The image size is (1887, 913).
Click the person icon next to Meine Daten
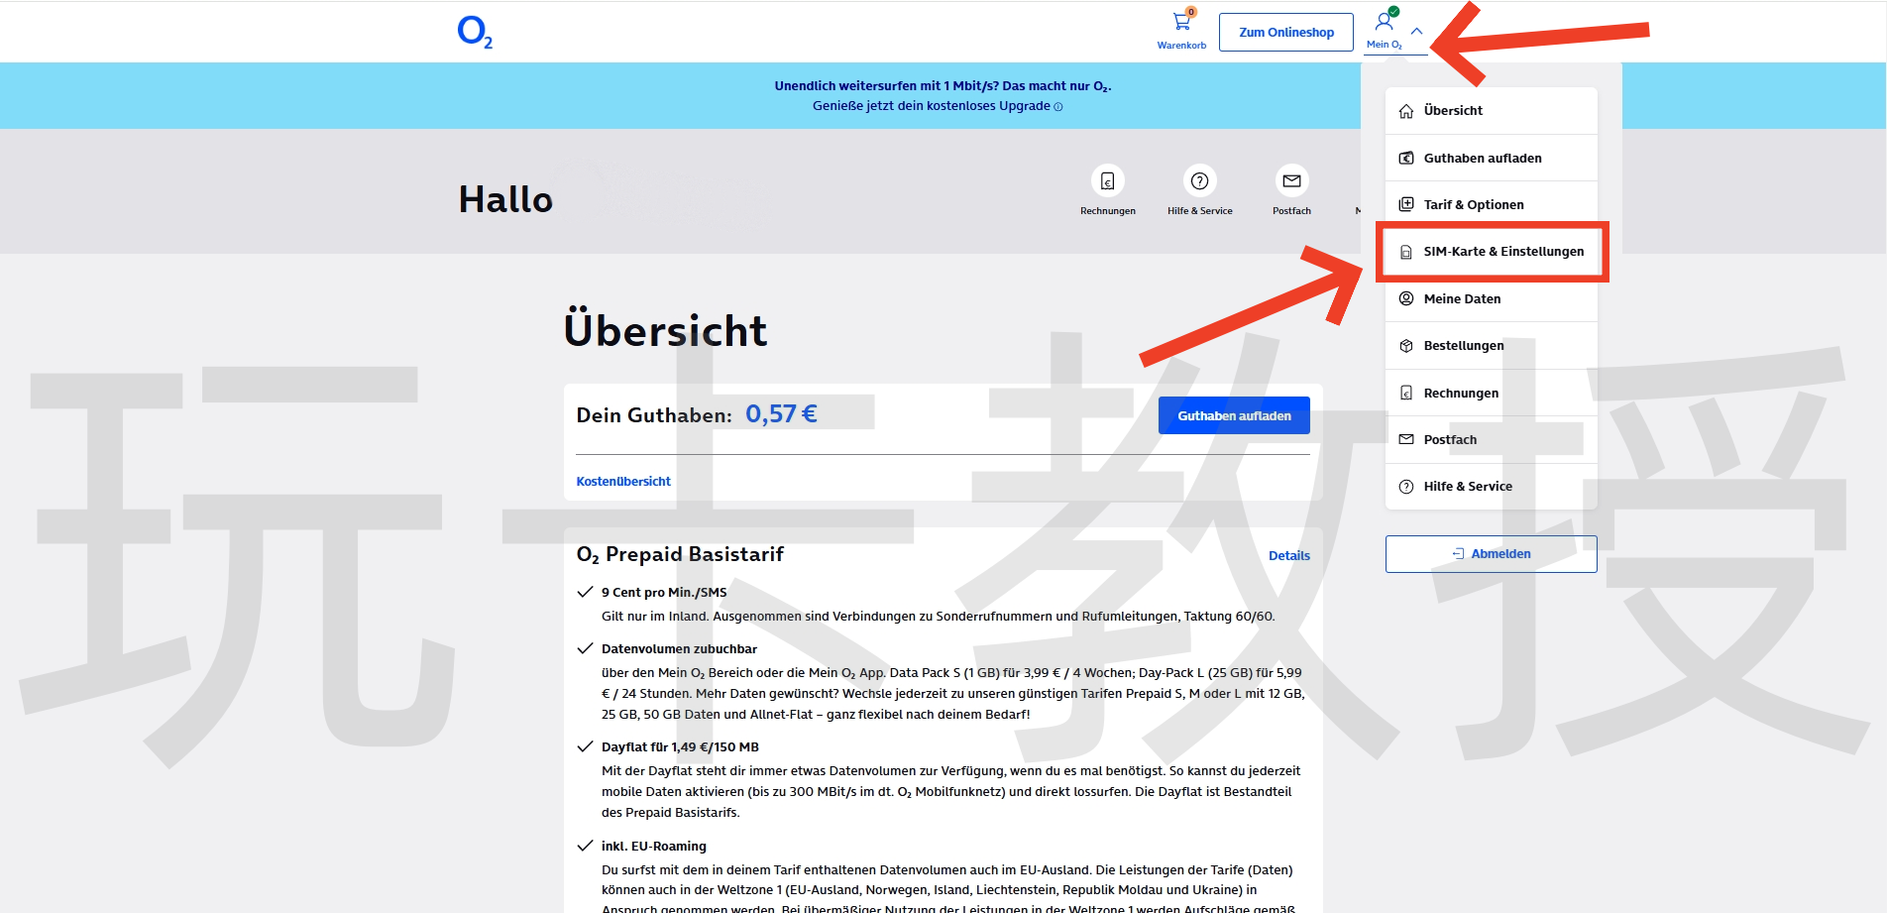1406,299
